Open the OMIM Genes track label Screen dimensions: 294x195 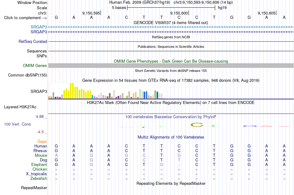[35, 65]
